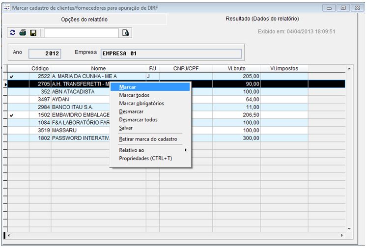This screenshot has height=248, width=367.
Task: Select 'Retirar marca do cadastro' option
Action: tap(148, 139)
